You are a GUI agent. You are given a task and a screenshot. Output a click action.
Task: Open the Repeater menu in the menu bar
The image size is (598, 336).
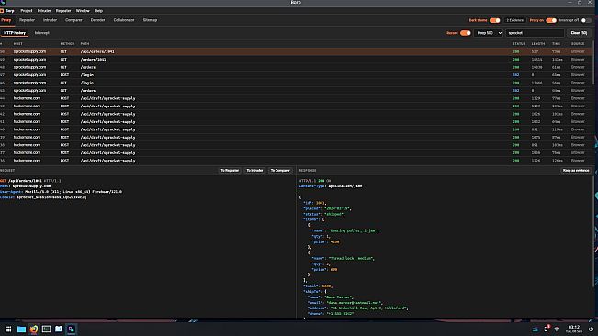(x=63, y=11)
